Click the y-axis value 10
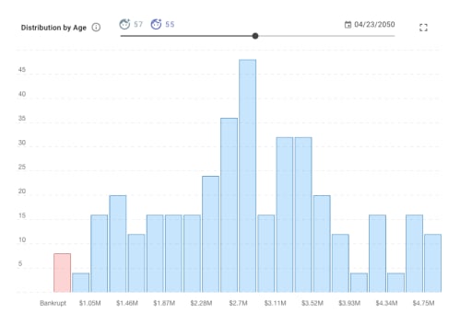The height and width of the screenshot is (336, 472). [x=22, y=239]
